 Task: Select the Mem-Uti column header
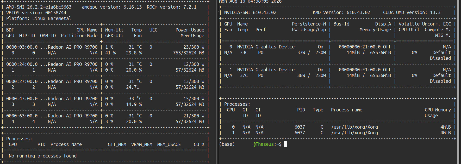[x=114, y=30]
